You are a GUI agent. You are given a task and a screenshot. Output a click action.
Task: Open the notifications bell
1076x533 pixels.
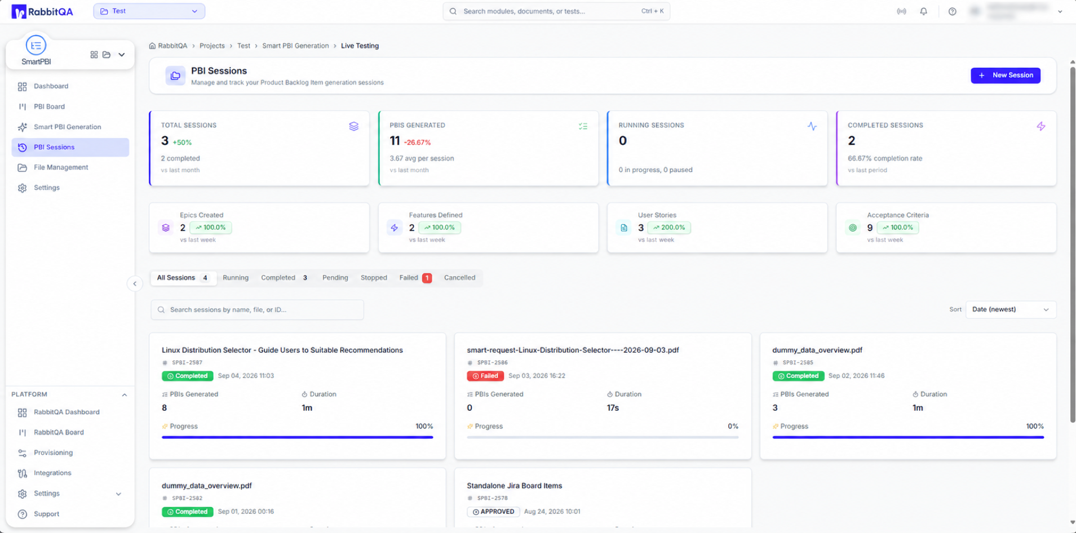click(923, 11)
